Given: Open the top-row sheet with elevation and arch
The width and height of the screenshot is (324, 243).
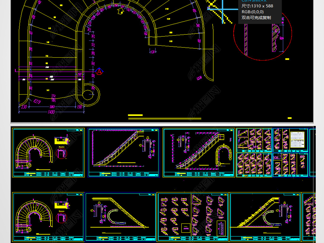Looking at the screenshot, I should [199, 153].
